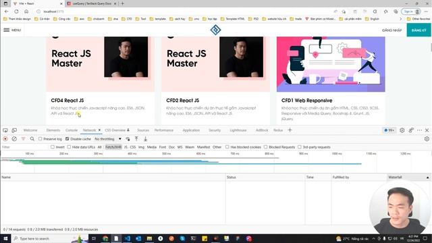Reload the localhost page
This screenshot has width=432, height=243.
16,11
